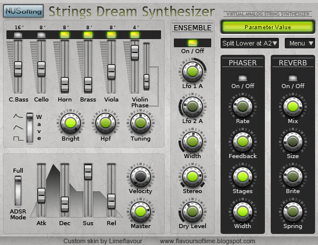318x245 pixels.
Task: Click the Reverb Size knob
Action: point(293,142)
